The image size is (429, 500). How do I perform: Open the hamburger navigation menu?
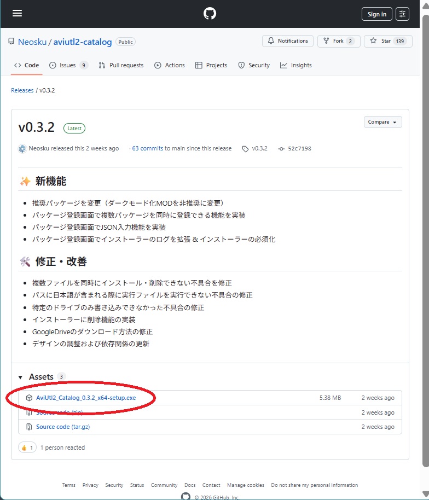(17, 14)
